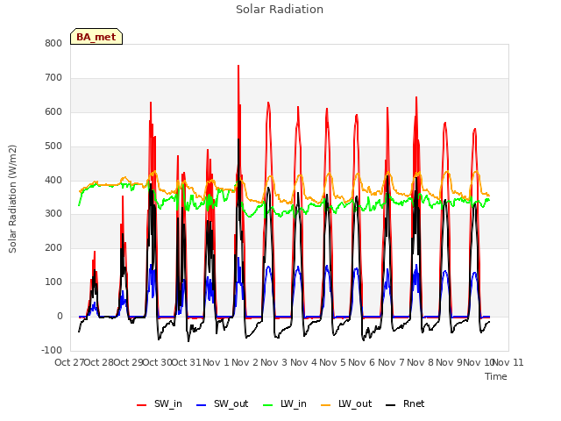Viewport: 561px width, 421px height.
Task: Click the Nov 5 x-axis label
Action: (333, 362)
